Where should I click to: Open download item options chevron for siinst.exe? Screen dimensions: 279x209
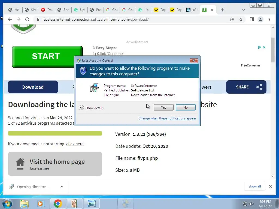coord(62,187)
